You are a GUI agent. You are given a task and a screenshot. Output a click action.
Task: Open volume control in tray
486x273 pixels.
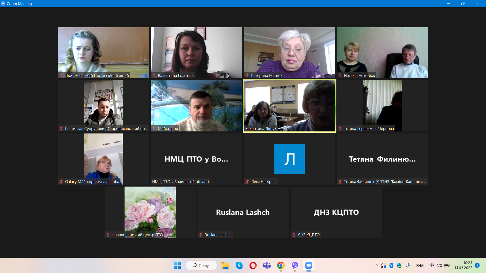(439, 265)
